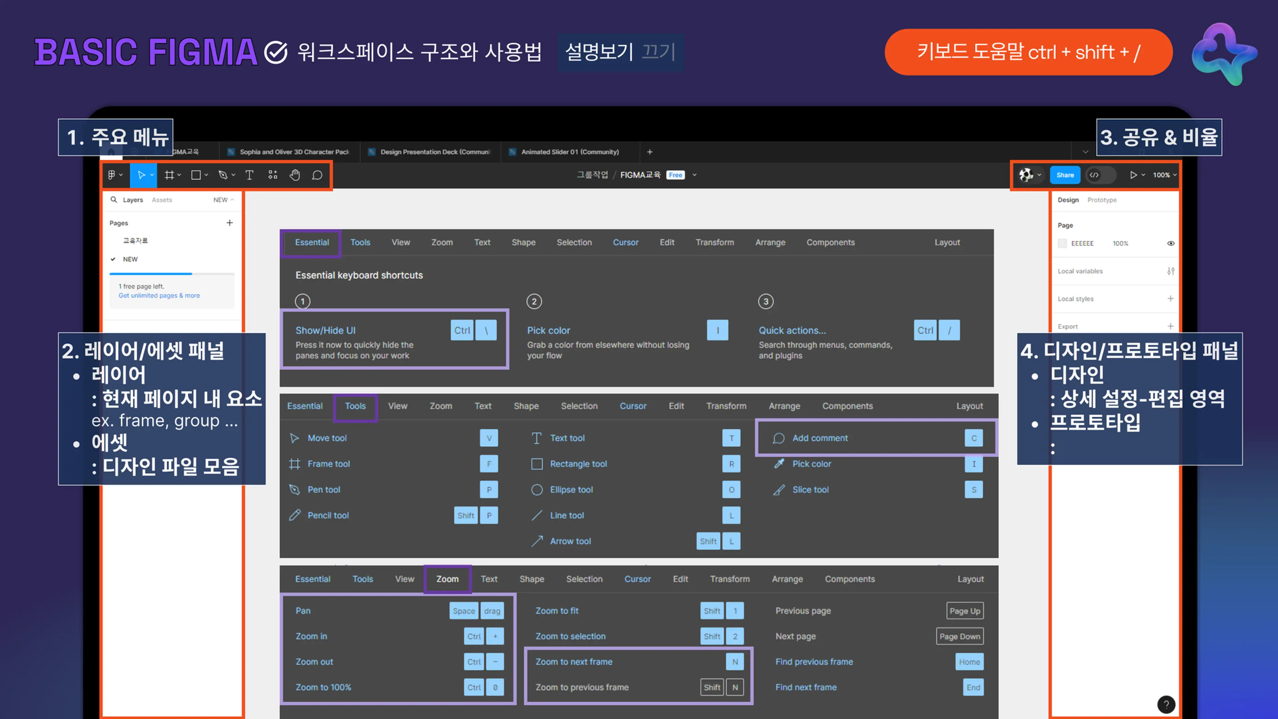Screen dimensions: 1278x719
Task: Click the Find previous frame entry
Action: [879, 661]
